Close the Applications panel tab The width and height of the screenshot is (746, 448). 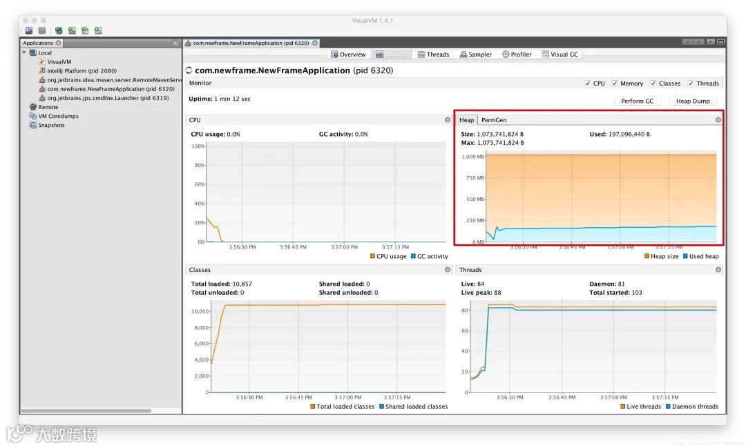pyautogui.click(x=59, y=43)
